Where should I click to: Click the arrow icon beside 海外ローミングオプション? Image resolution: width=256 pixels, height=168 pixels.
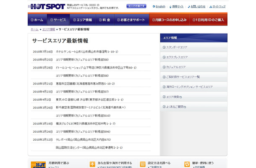(164, 87)
